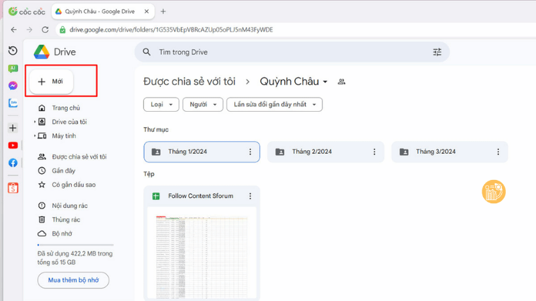Open the Loại type filter dropdown
536x301 pixels.
(x=161, y=104)
